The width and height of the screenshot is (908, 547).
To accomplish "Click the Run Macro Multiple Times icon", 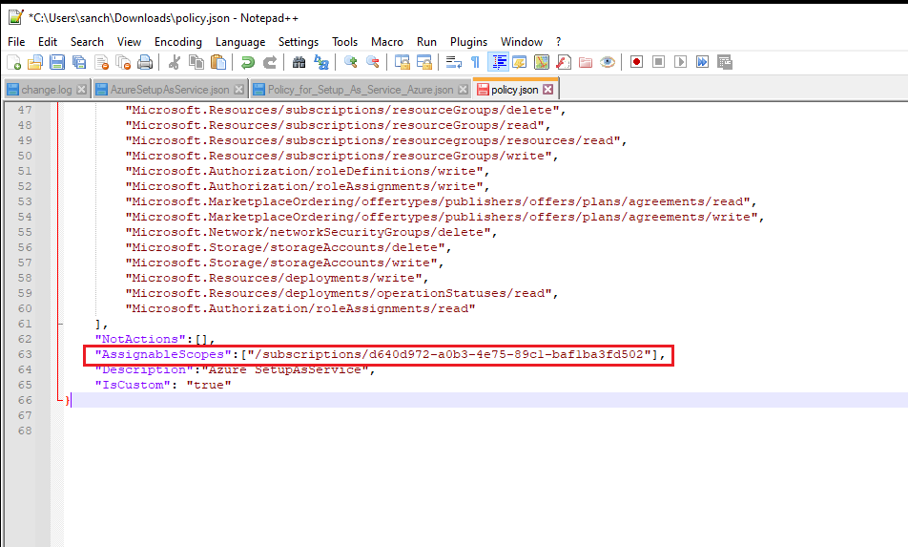I will coord(703,62).
